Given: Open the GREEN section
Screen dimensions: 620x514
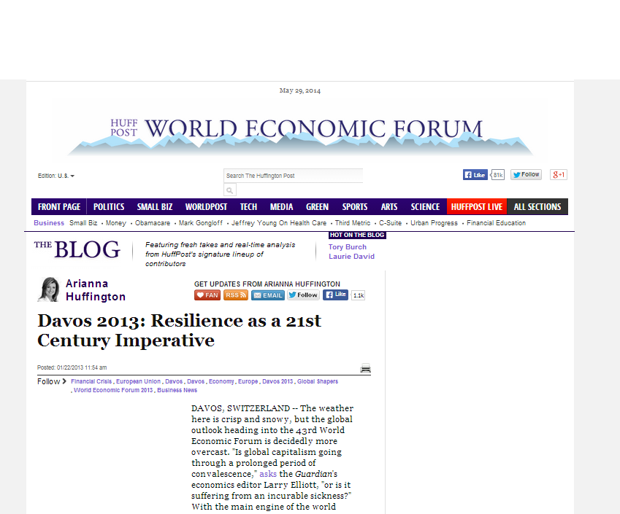Looking at the screenshot, I should (317, 207).
